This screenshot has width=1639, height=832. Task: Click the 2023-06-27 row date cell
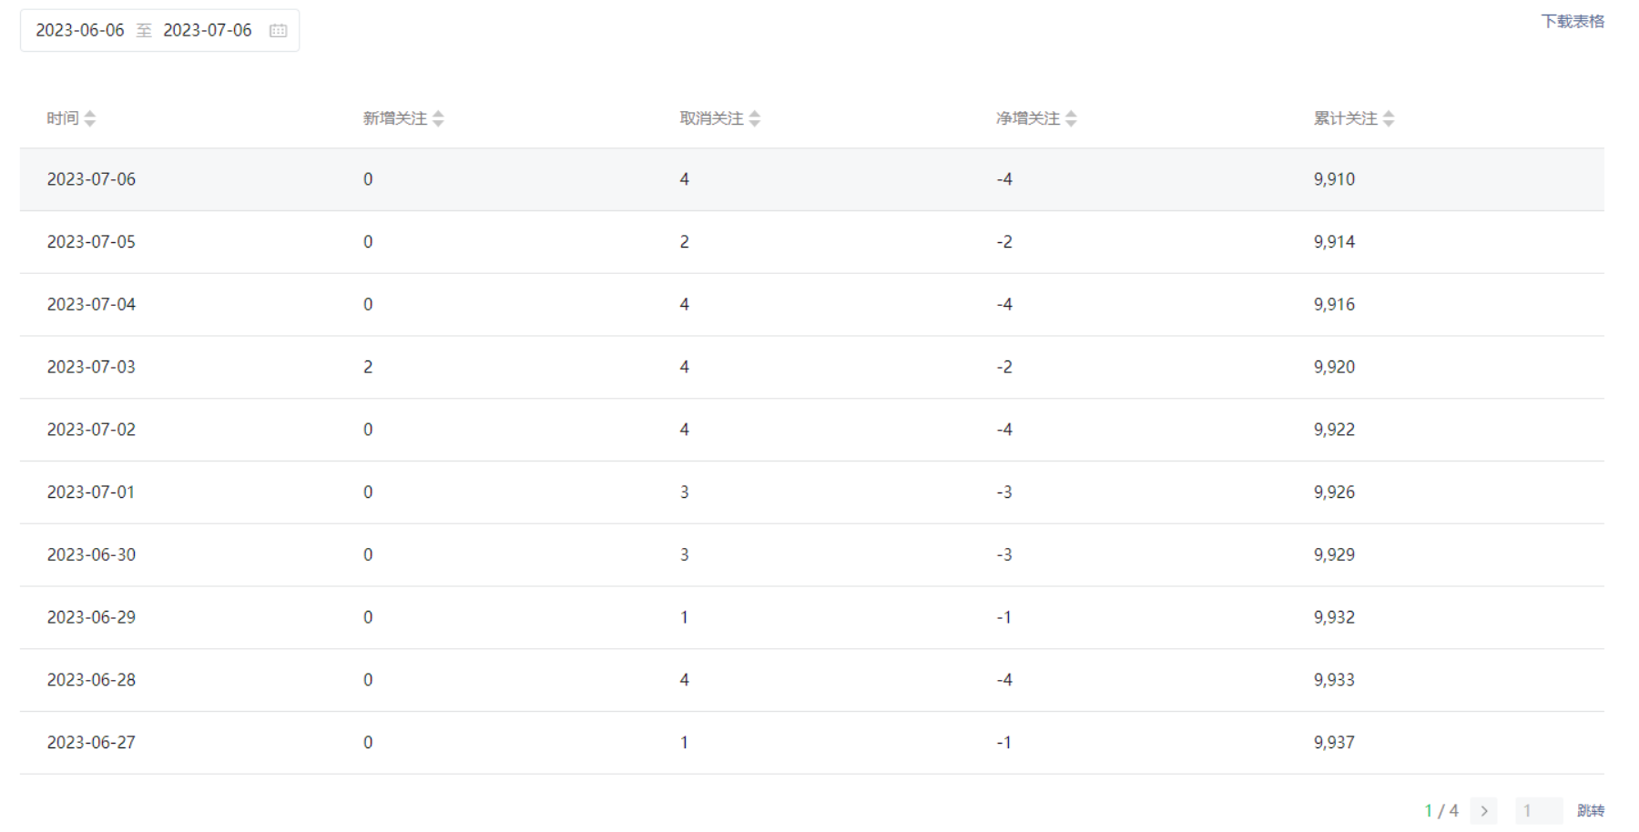pyautogui.click(x=91, y=742)
